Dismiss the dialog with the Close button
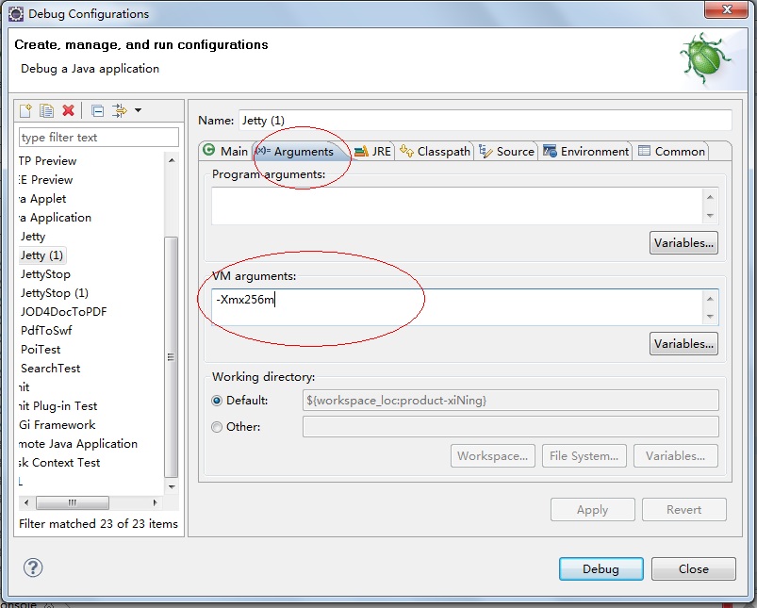The width and height of the screenshot is (757, 608). point(694,569)
